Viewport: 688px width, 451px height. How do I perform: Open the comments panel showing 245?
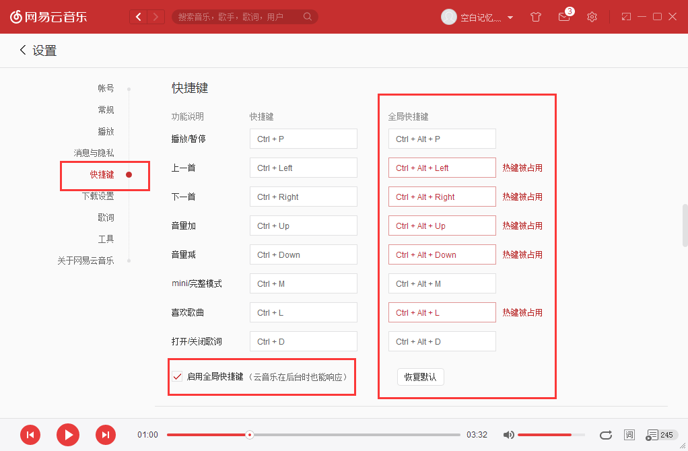pos(655,435)
